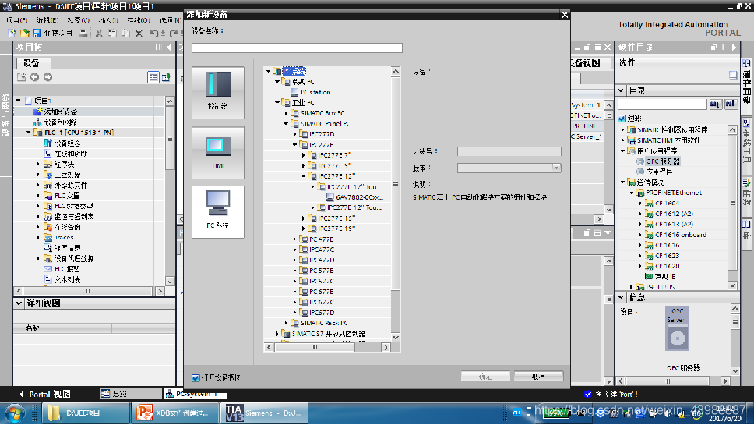The width and height of the screenshot is (754, 425).
Task: Open the Version dropdown in dialog
Action: (556, 168)
